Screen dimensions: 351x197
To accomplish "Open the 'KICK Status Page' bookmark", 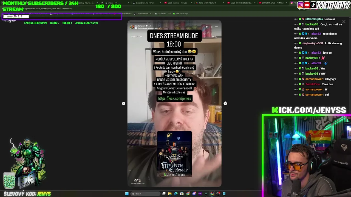I will point(180,13).
